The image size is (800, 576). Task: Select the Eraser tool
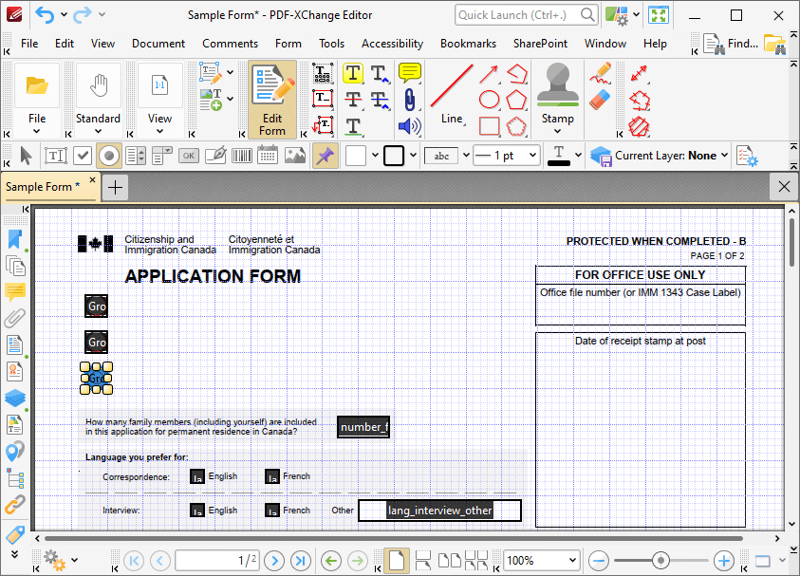[x=600, y=100]
